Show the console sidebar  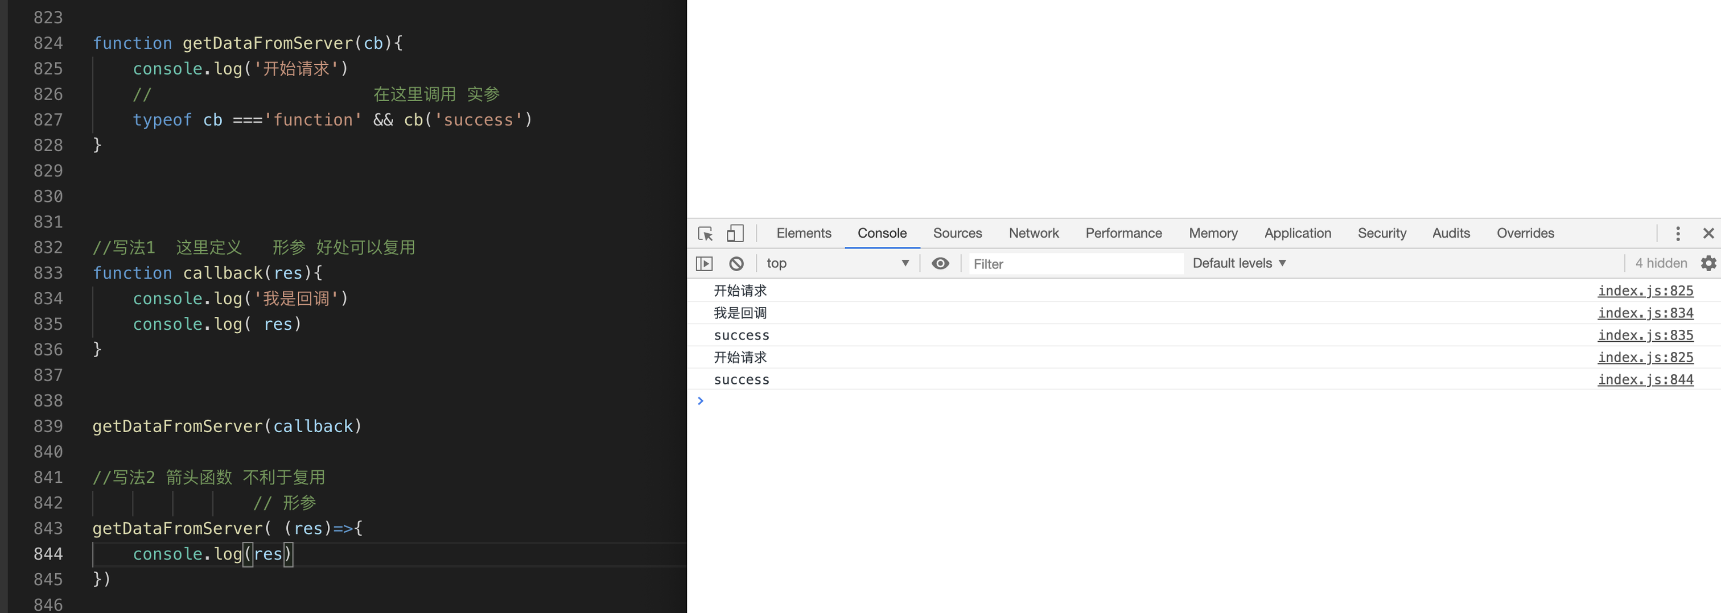(704, 264)
